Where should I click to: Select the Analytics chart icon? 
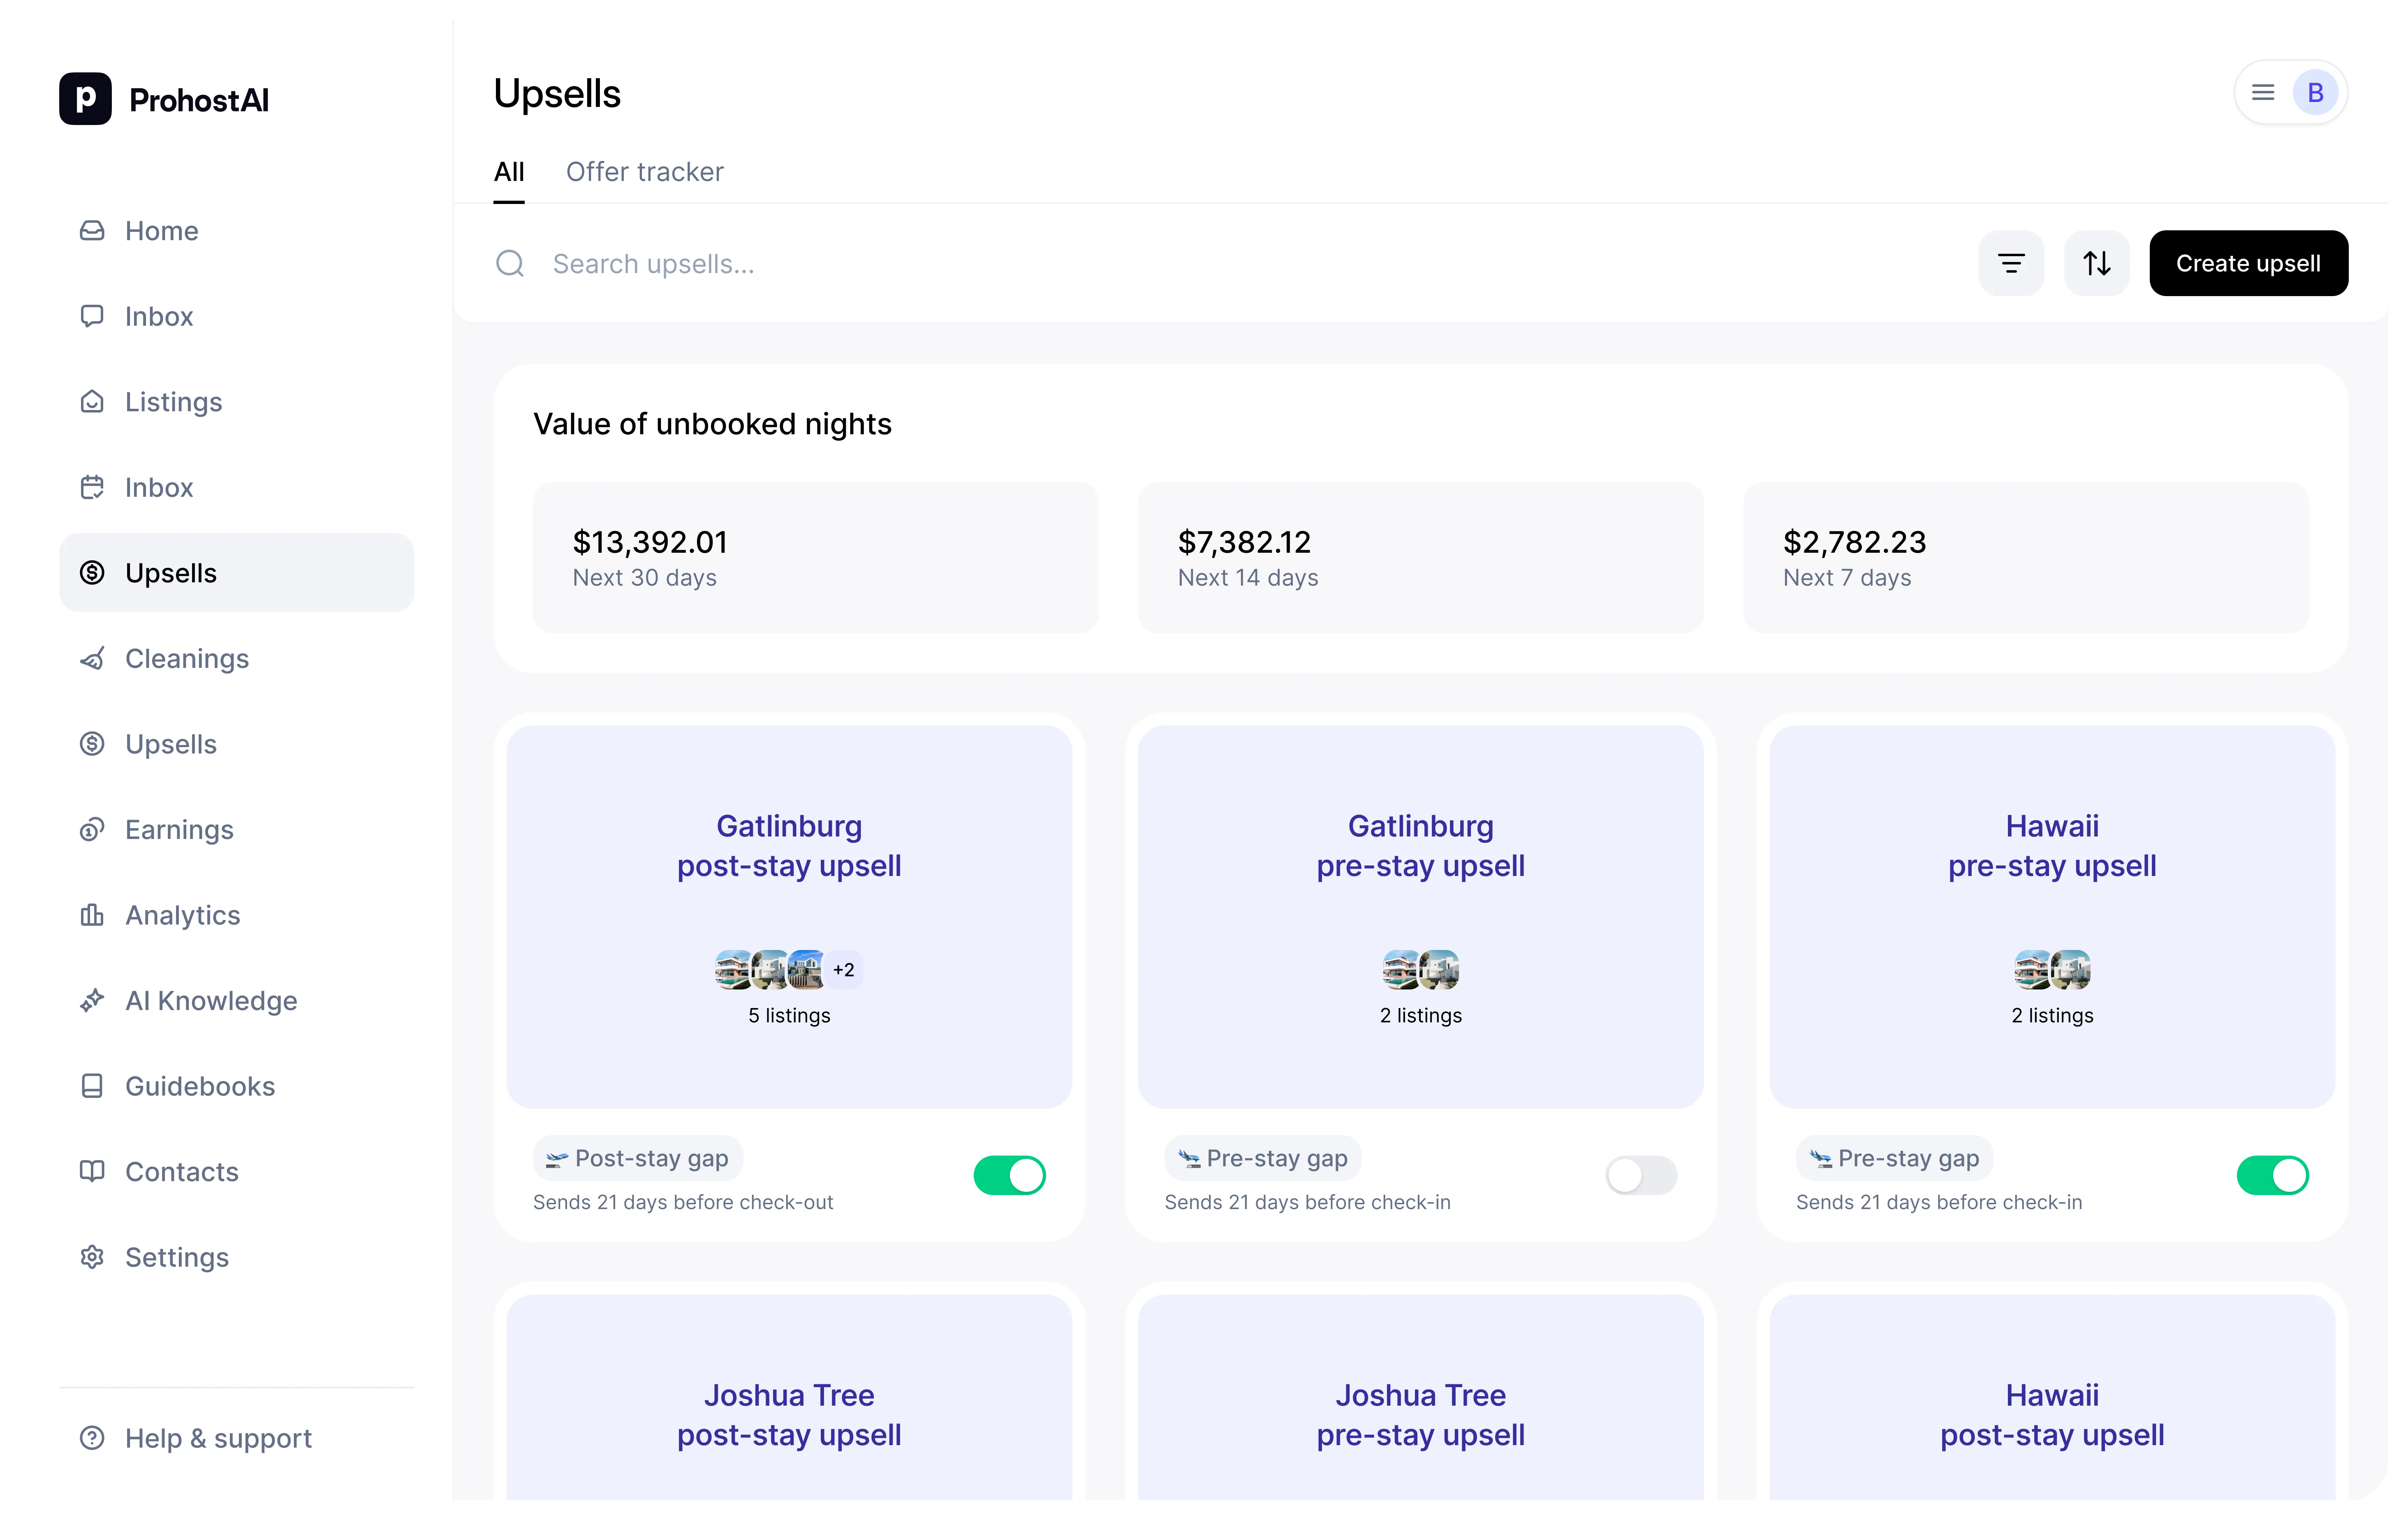(x=92, y=915)
